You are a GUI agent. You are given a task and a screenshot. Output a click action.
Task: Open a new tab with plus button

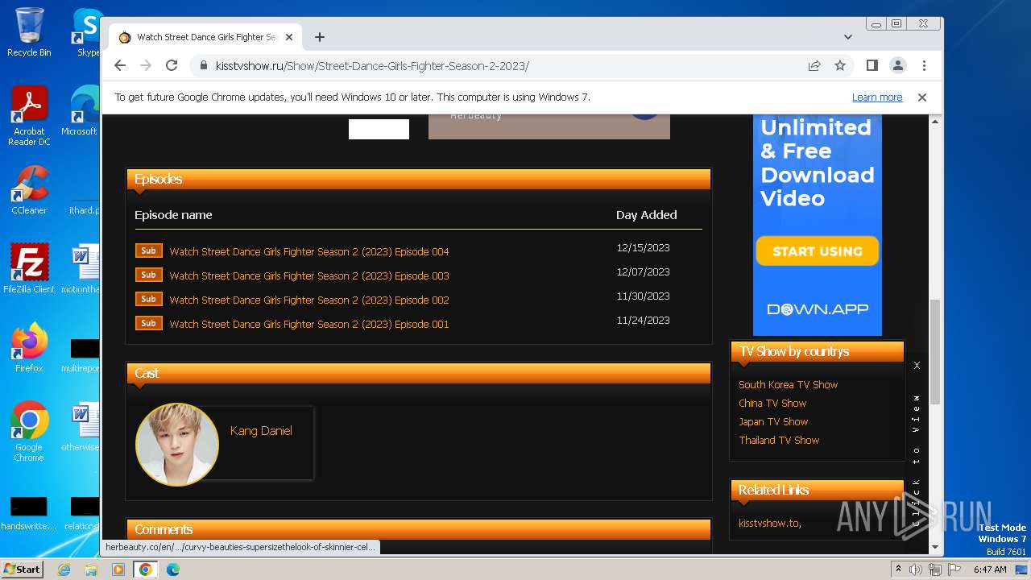coord(320,37)
